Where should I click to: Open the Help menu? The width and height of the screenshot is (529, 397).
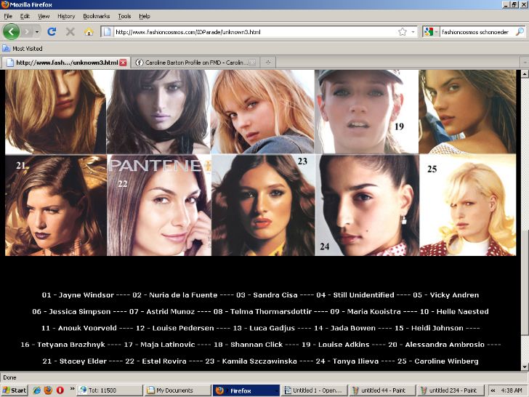[x=145, y=16]
